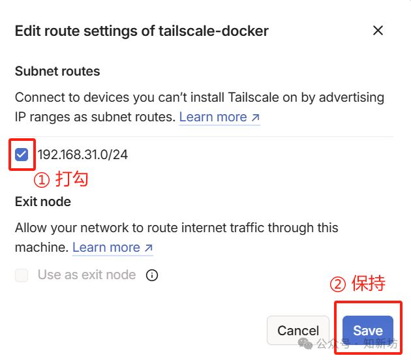Click the Use as exit node label text
This screenshot has width=411, height=360.
[87, 275]
